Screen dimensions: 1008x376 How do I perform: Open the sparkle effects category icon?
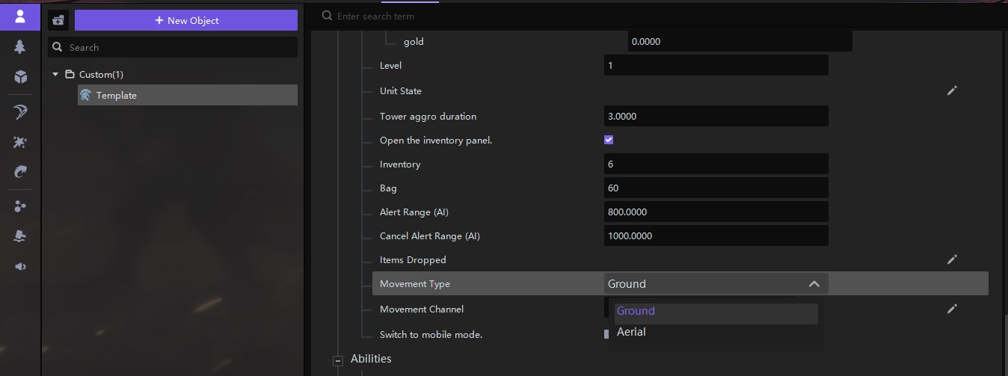click(x=20, y=142)
